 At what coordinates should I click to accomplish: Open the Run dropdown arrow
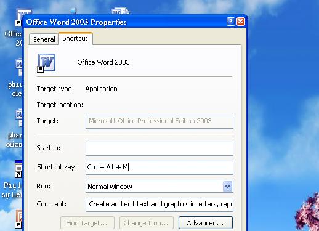[x=227, y=187]
